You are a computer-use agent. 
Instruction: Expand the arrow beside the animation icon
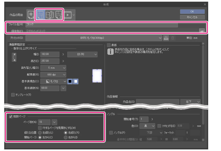pos(74,15)
